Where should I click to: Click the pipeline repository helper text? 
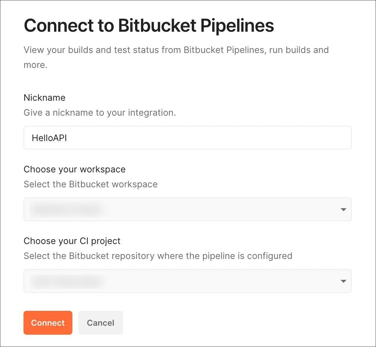click(x=157, y=256)
